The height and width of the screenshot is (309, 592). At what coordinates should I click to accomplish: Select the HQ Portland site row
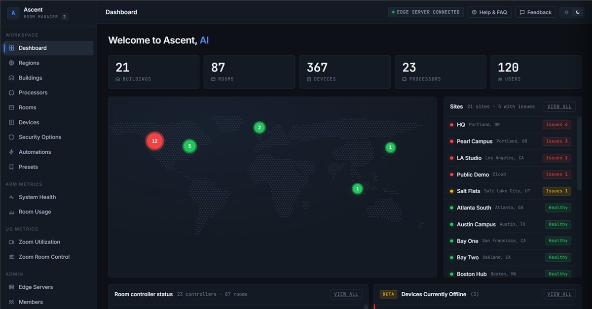coord(510,125)
